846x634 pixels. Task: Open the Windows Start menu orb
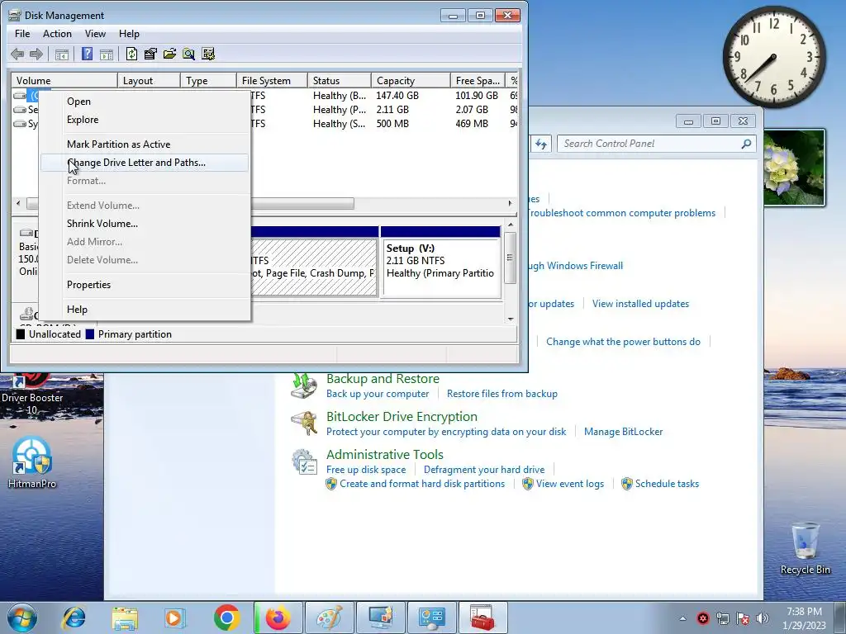click(22, 617)
